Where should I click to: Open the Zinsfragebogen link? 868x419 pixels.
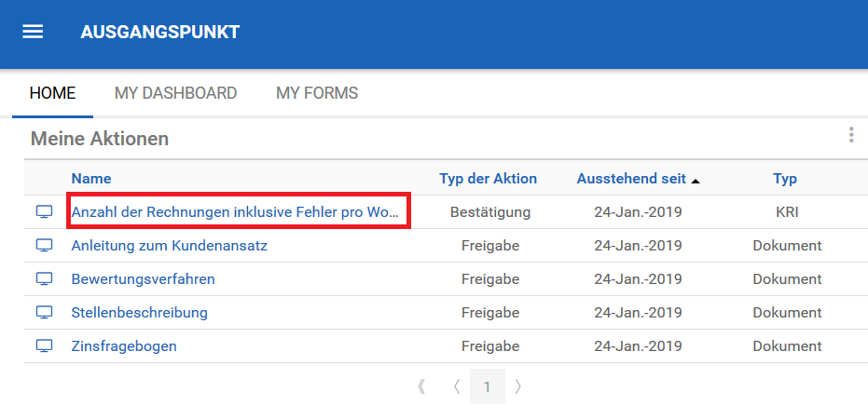(x=124, y=346)
